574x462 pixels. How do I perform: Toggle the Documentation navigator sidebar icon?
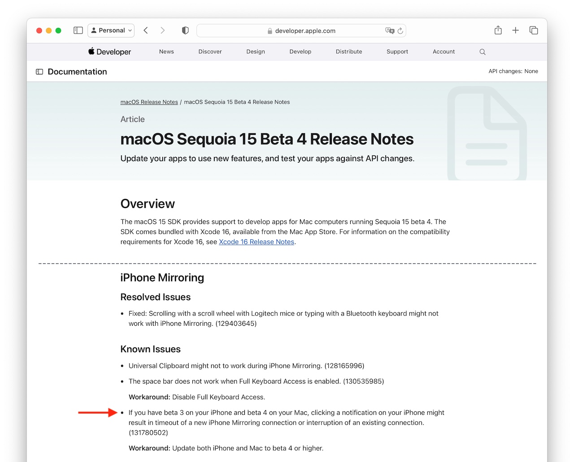tap(39, 72)
